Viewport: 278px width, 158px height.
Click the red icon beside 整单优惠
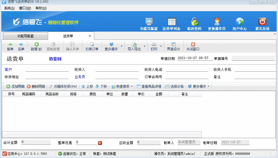coord(100,143)
